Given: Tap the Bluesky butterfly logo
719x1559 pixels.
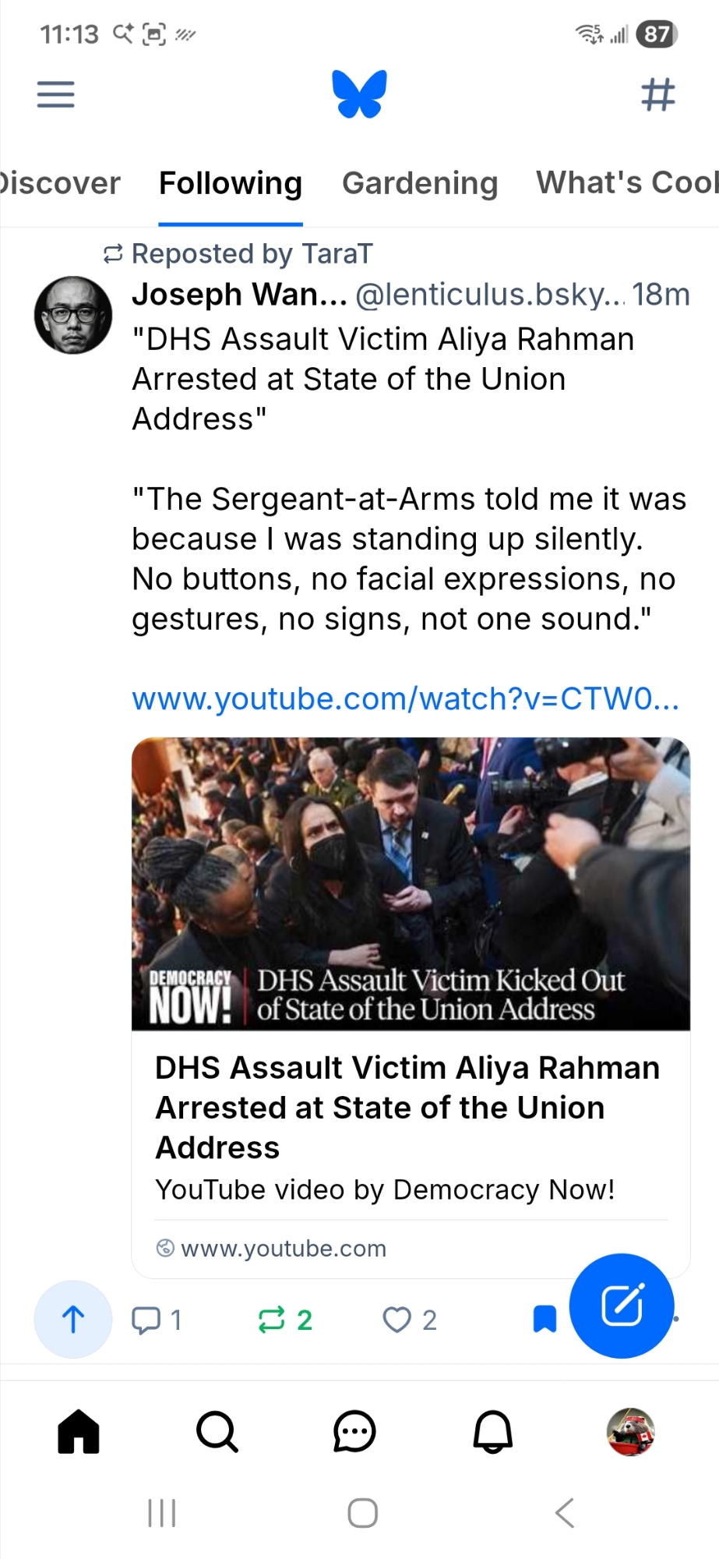Looking at the screenshot, I should tap(359, 94).
